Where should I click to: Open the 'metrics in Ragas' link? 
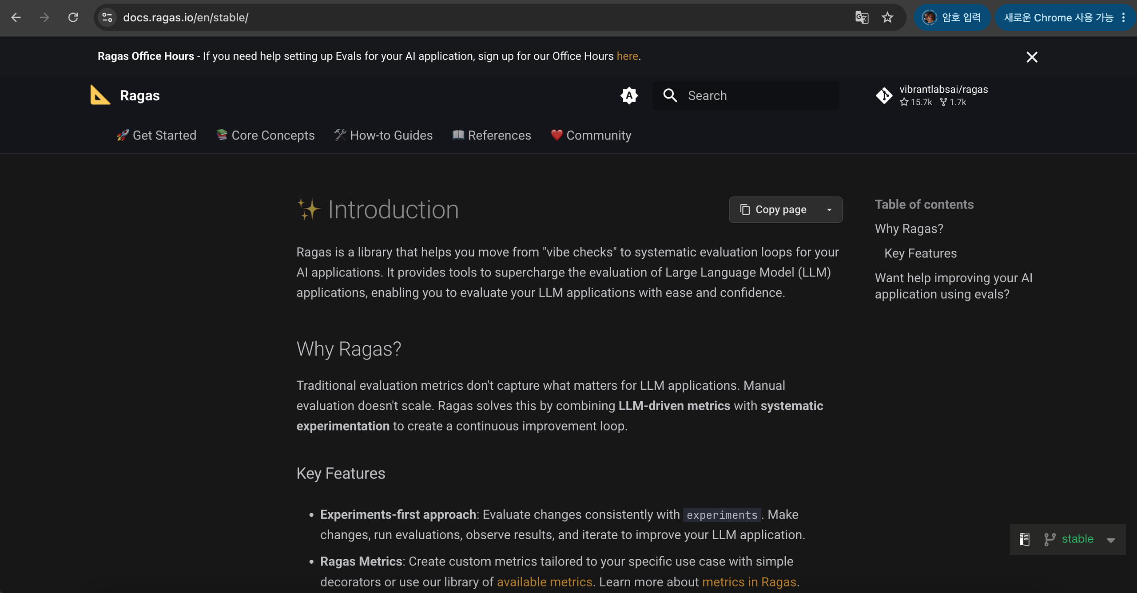tap(749, 582)
